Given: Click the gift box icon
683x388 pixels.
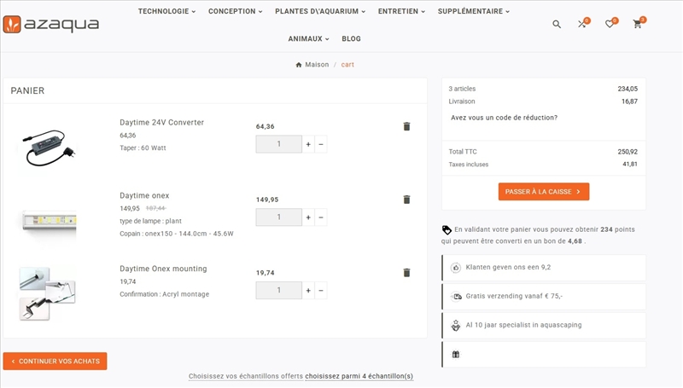Looking at the screenshot, I should 456,355.
